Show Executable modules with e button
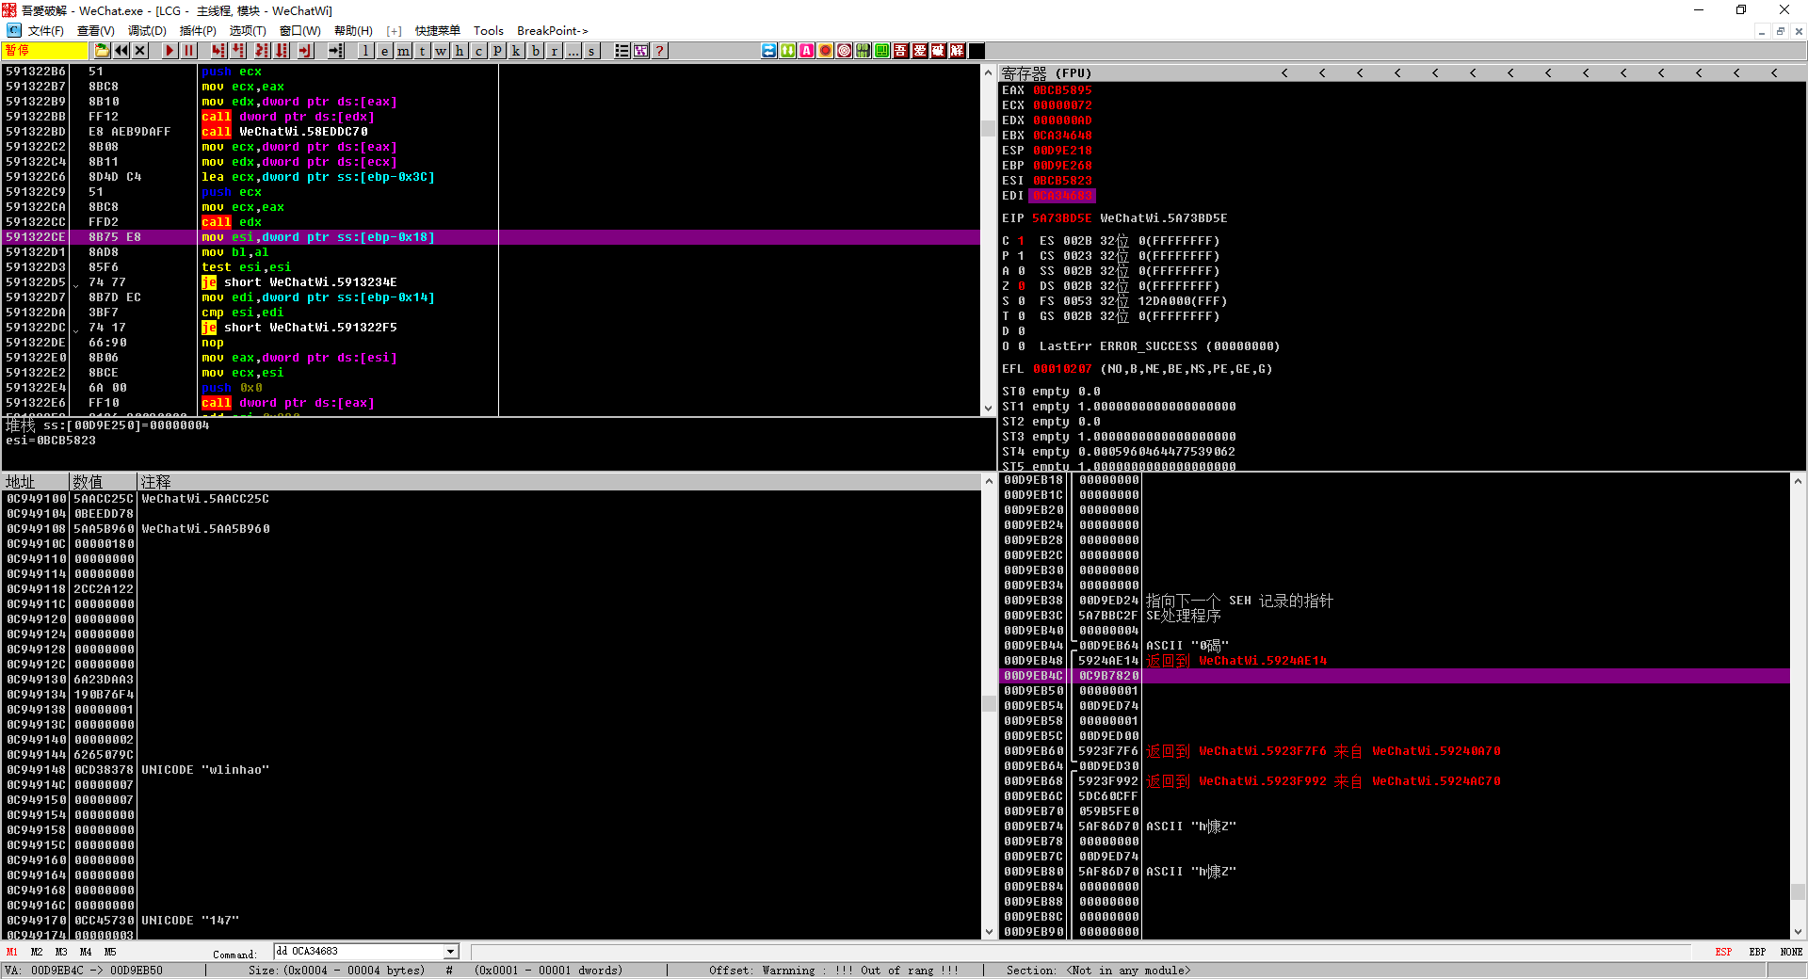 [384, 51]
